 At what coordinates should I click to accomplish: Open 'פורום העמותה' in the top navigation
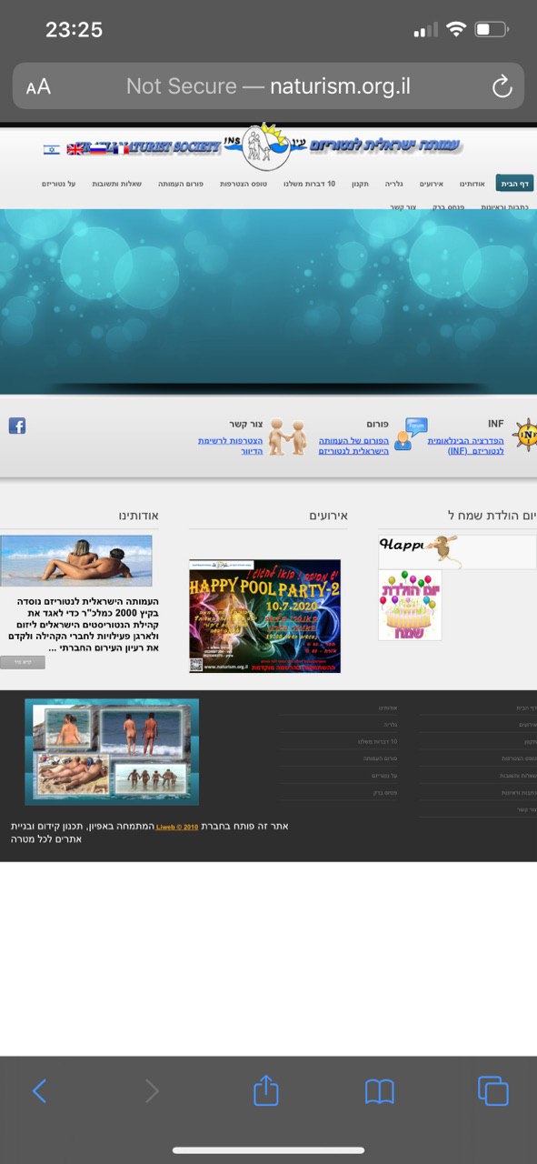[x=180, y=184]
